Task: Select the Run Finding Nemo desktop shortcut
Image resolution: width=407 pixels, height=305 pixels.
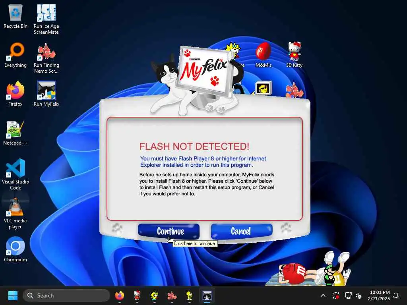Action: point(46,58)
